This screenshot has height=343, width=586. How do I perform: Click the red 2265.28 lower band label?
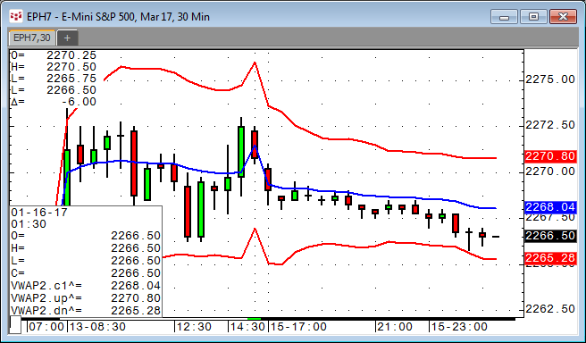point(550,258)
